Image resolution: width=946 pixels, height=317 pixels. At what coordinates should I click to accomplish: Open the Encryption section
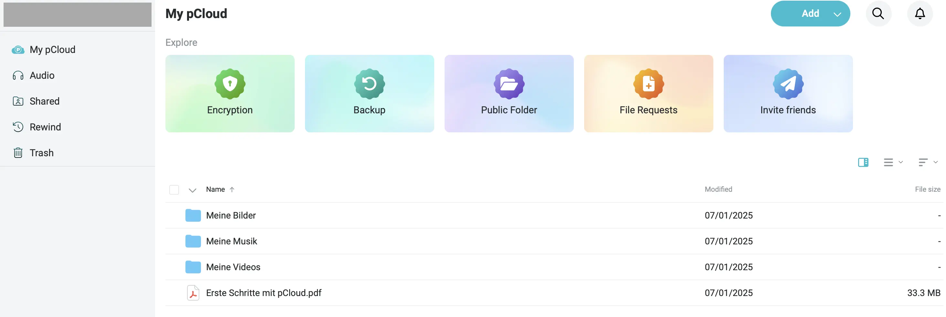point(230,94)
